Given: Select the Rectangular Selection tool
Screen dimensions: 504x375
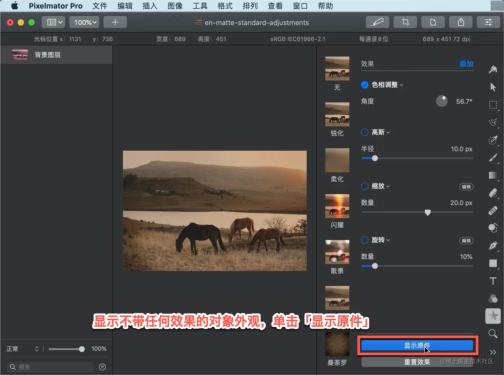Looking at the screenshot, I should (x=493, y=105).
